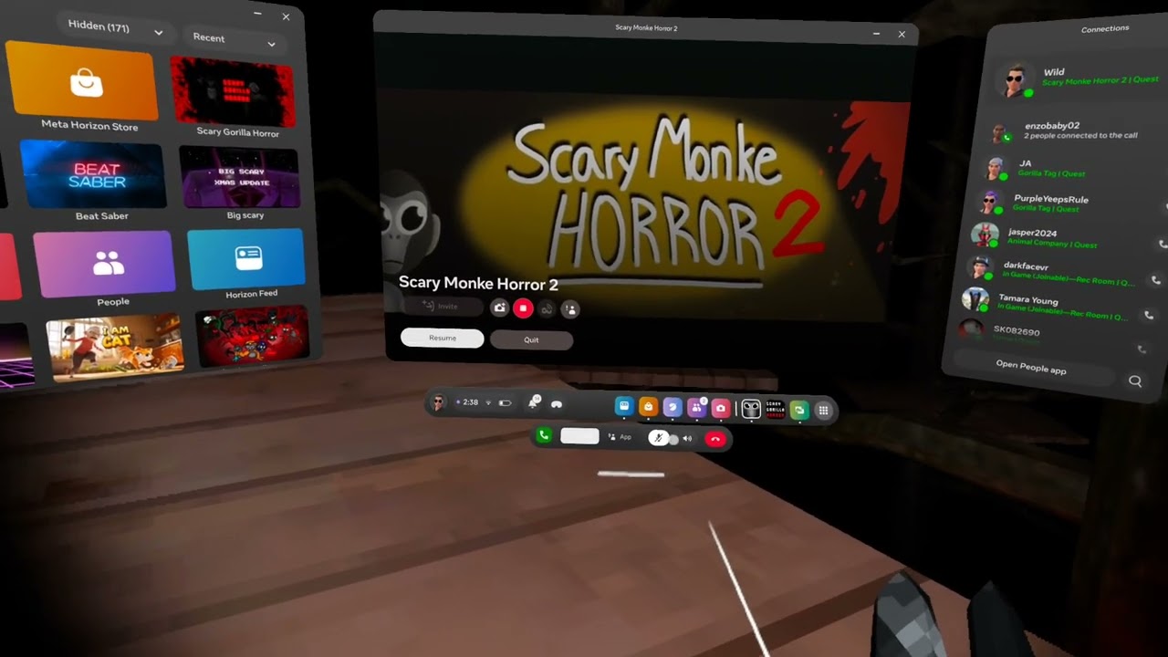The width and height of the screenshot is (1168, 657).
Task: Open the Store icon in dock
Action: pos(648,407)
